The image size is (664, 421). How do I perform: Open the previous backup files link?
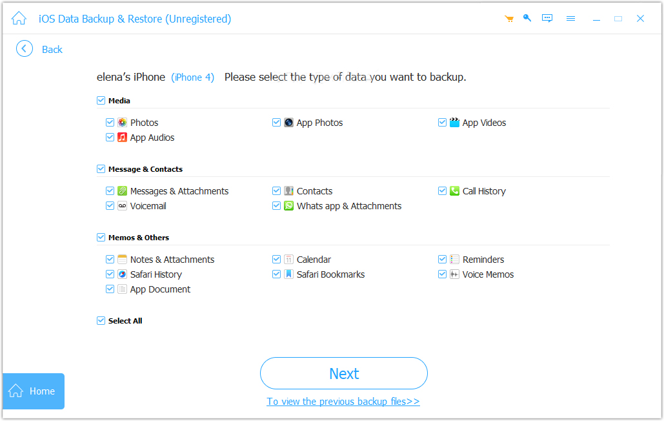(x=343, y=402)
